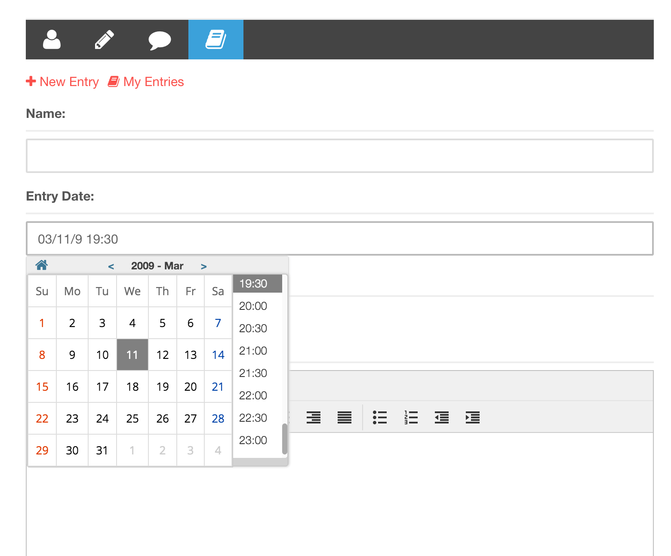The height and width of the screenshot is (556, 671).
Task: Pick March 18 in the calendar
Action: coord(132,387)
